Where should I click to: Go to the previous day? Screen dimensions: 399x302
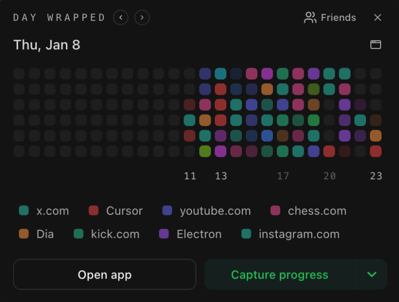121,18
